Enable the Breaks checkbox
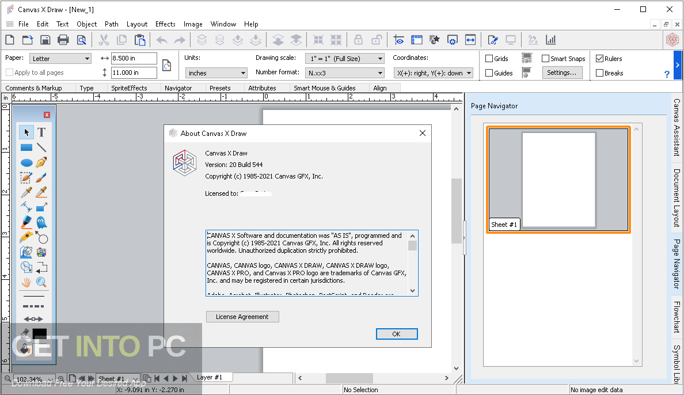684x395 pixels. pyautogui.click(x=599, y=73)
